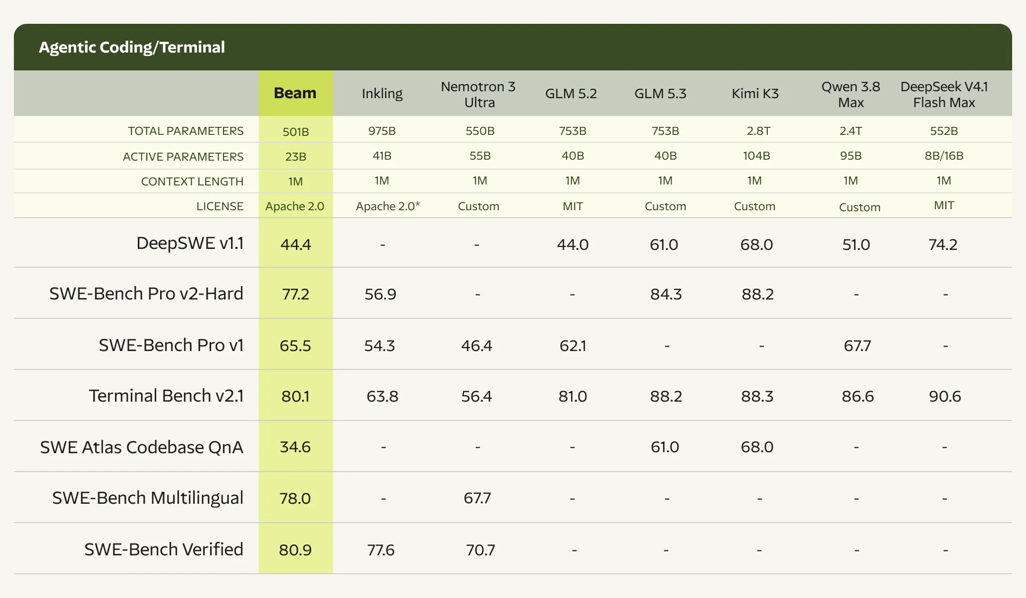Image resolution: width=1026 pixels, height=598 pixels.
Task: Click Inkling's Apache 2.0* license cell
Action: [388, 206]
